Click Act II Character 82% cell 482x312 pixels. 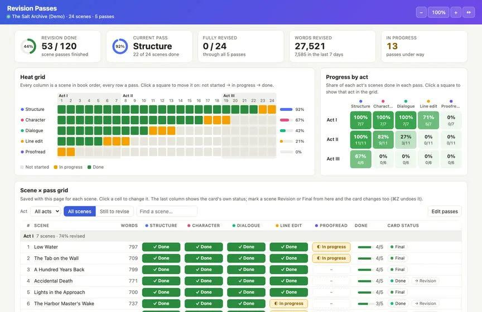(383, 140)
